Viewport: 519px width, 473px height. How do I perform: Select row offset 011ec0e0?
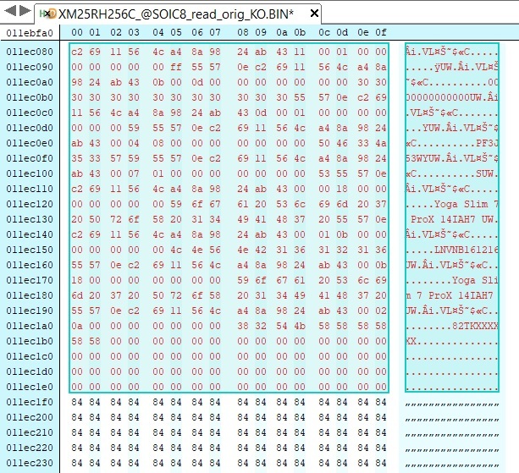pos(30,143)
